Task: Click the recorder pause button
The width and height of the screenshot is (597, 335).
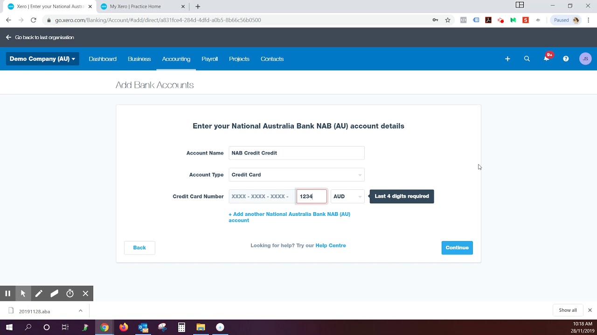Action: point(7,294)
